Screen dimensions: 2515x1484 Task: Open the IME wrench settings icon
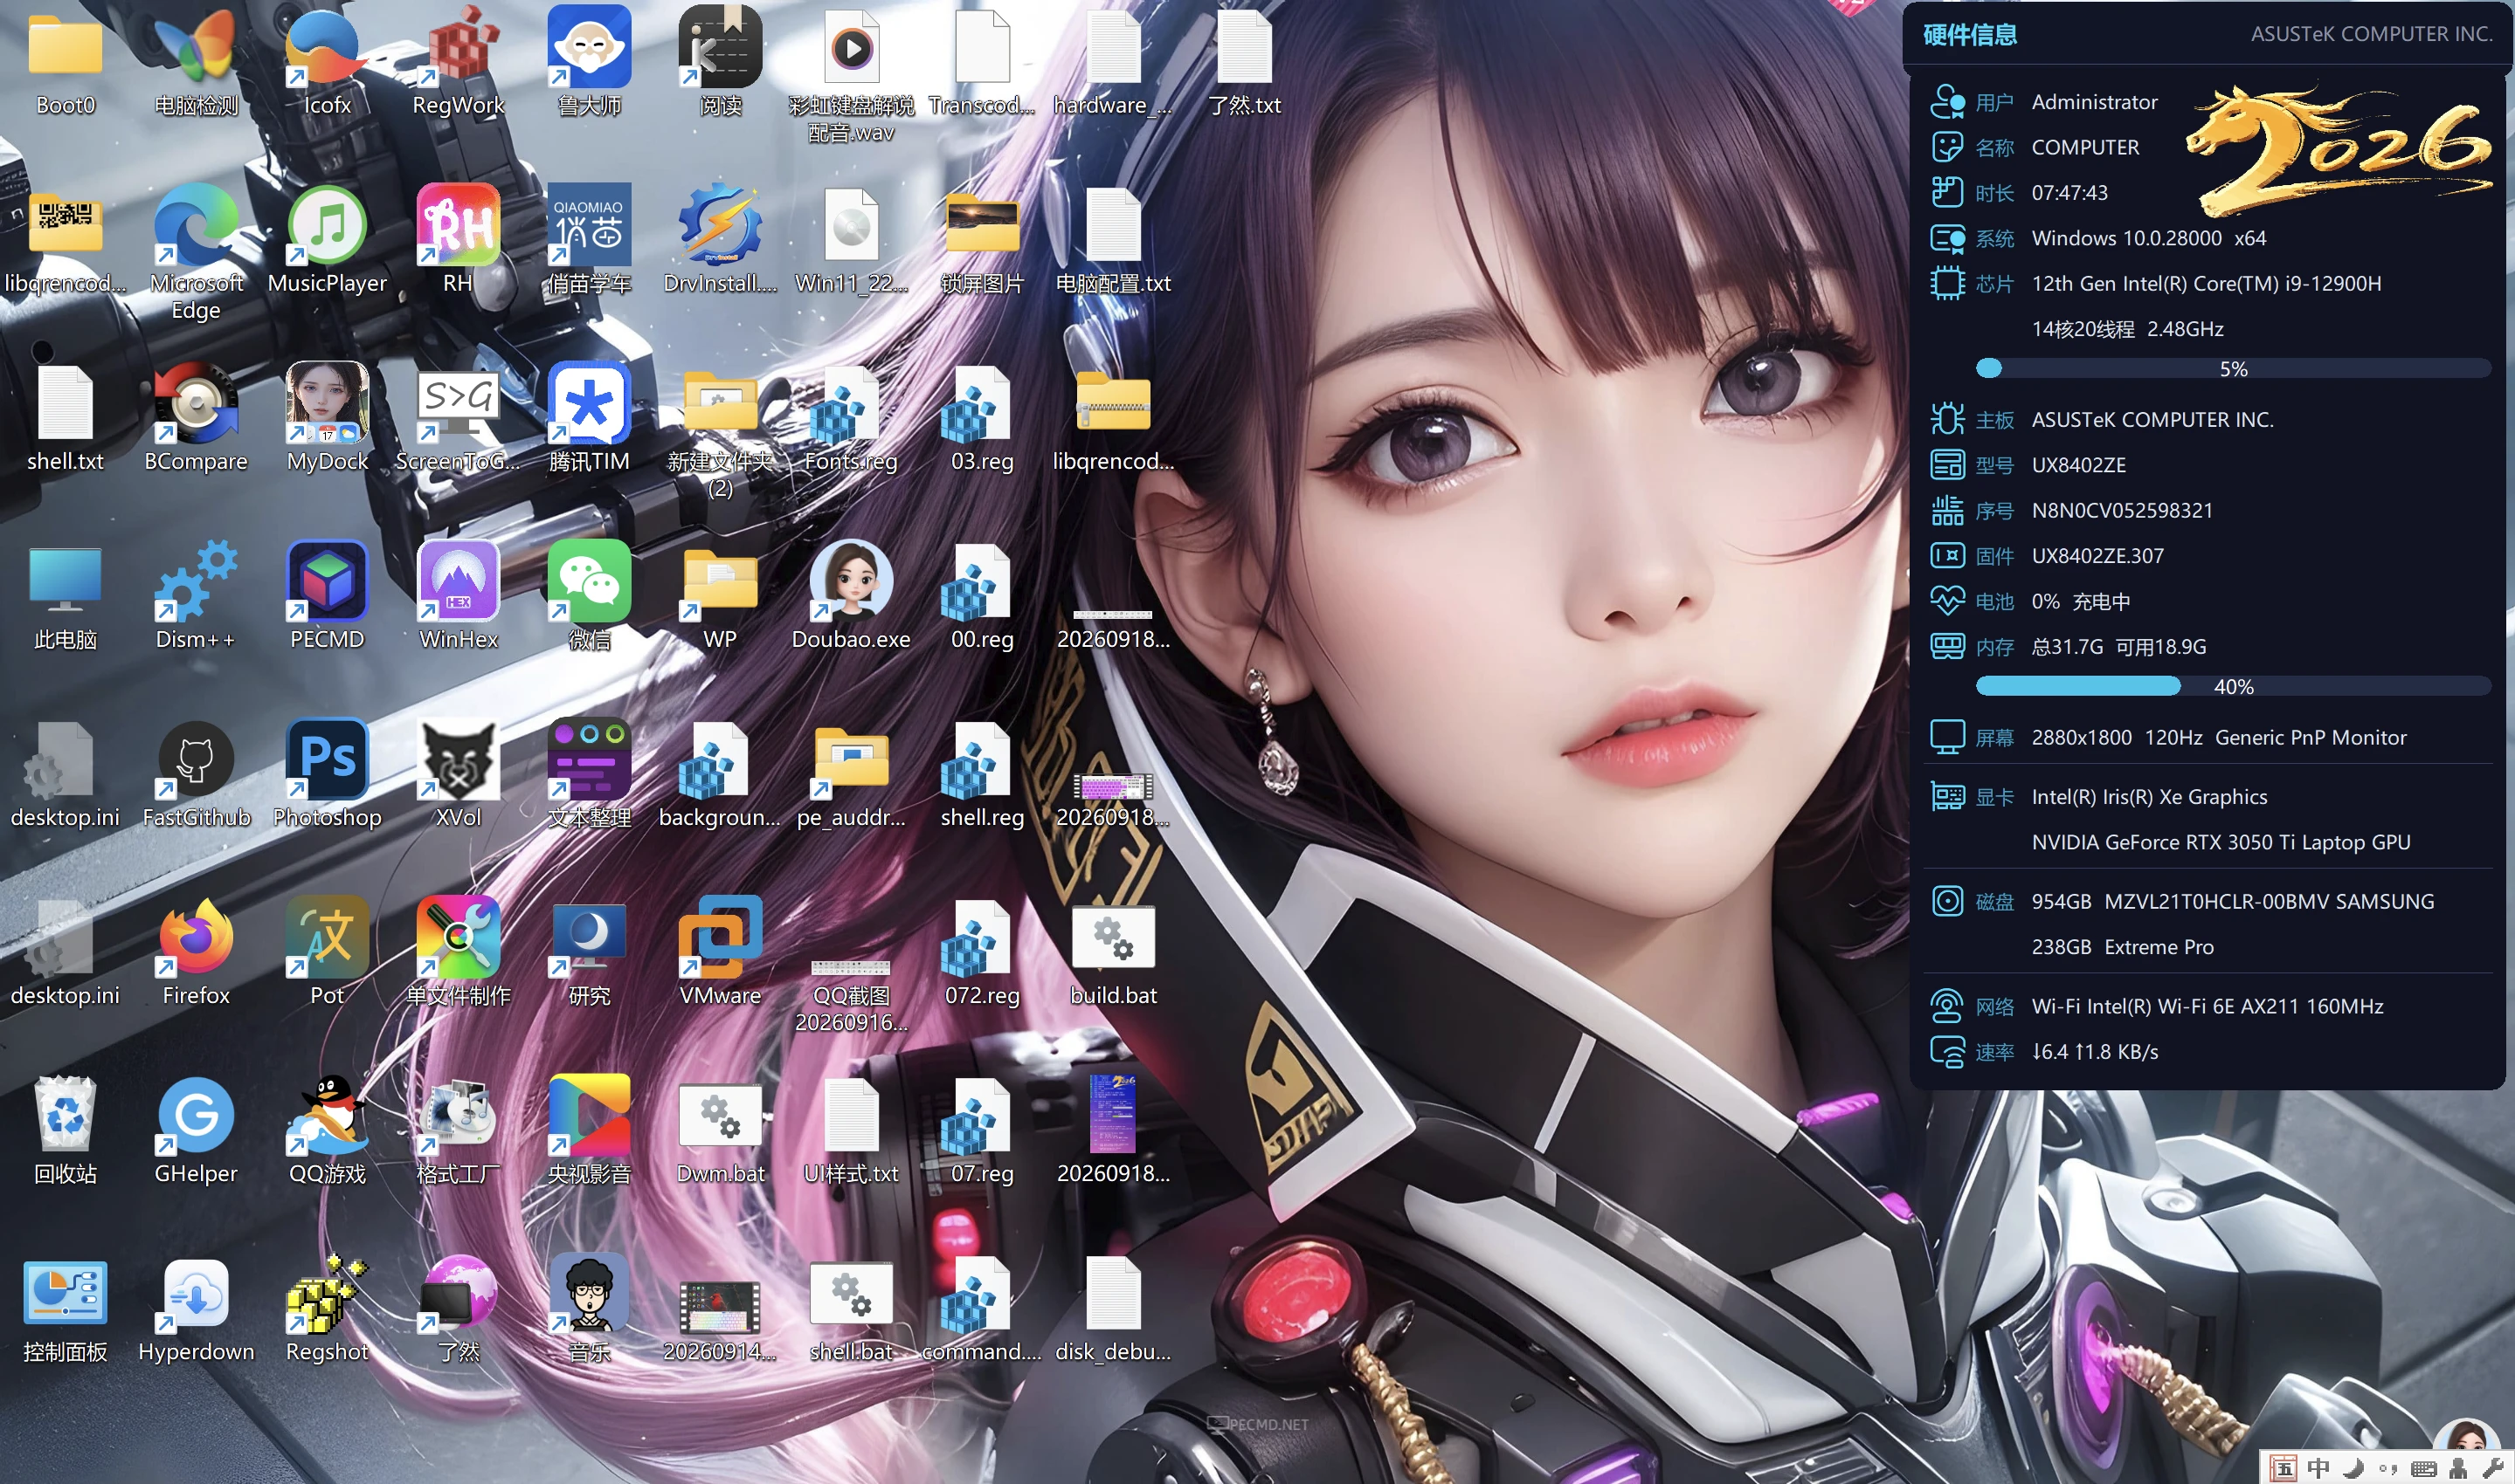pyautogui.click(x=2493, y=1468)
